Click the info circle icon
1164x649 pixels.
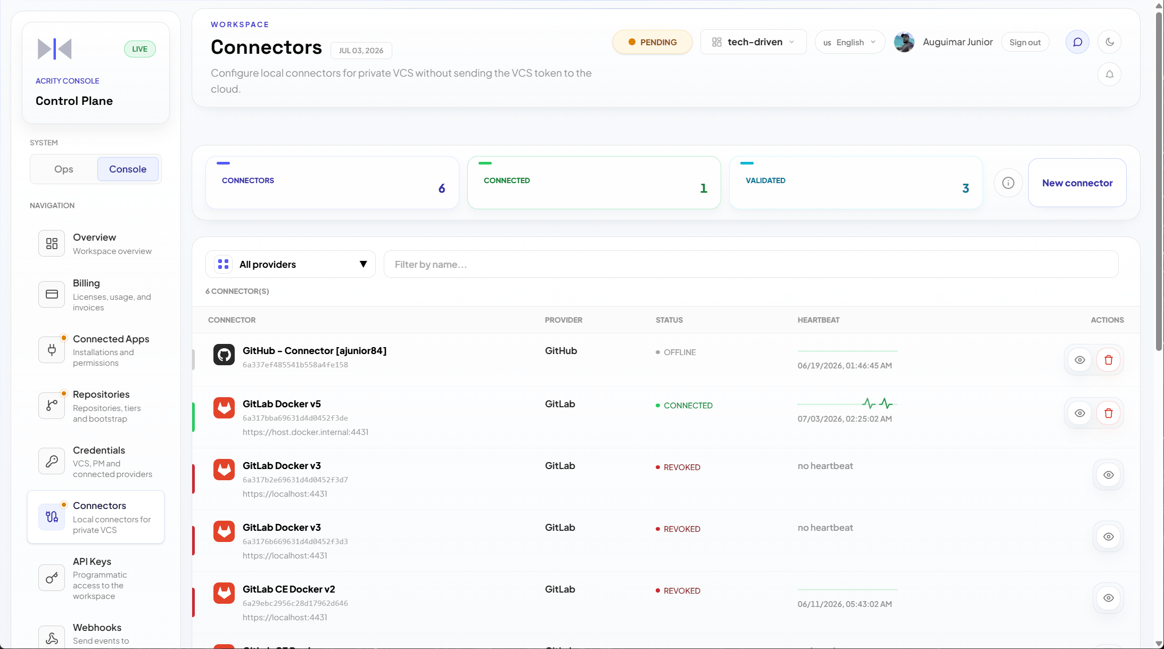(1008, 183)
